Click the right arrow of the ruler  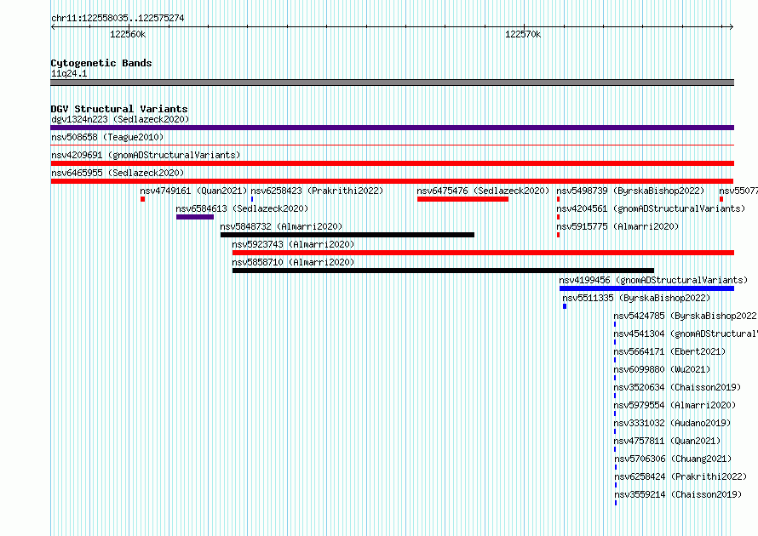[732, 27]
